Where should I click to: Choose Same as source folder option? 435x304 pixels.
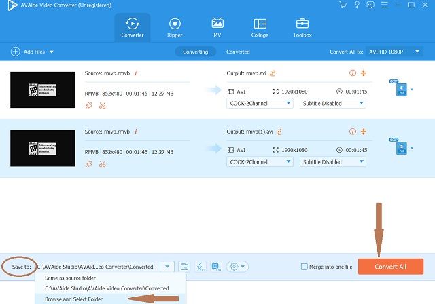(x=110, y=278)
